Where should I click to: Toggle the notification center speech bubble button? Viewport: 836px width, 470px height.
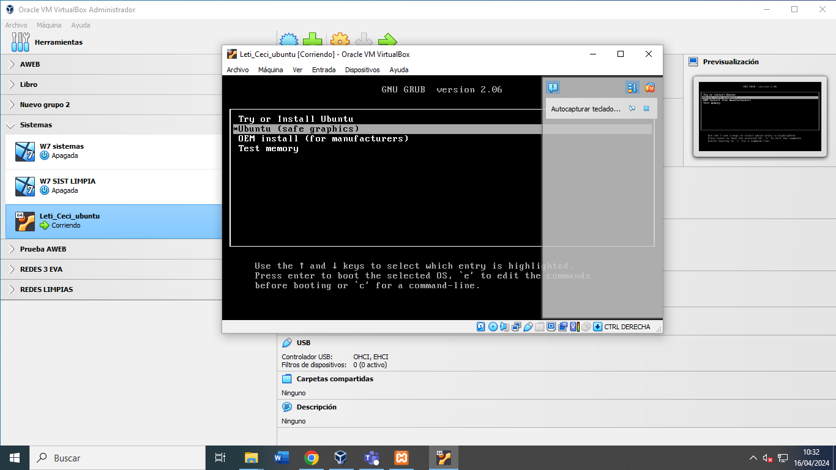point(553,88)
